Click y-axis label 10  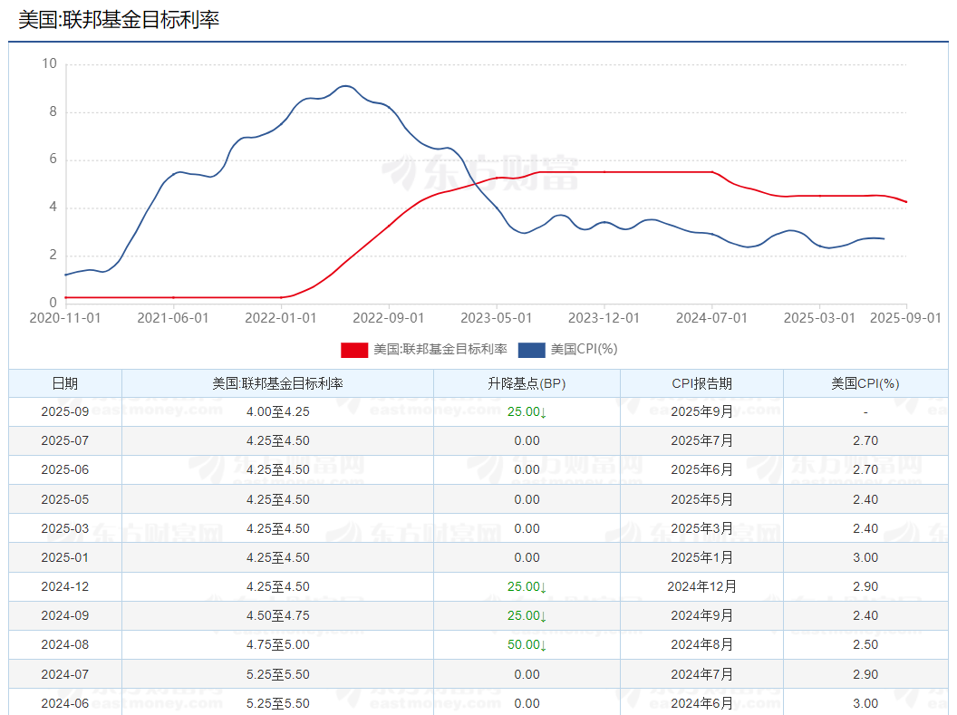(50, 63)
